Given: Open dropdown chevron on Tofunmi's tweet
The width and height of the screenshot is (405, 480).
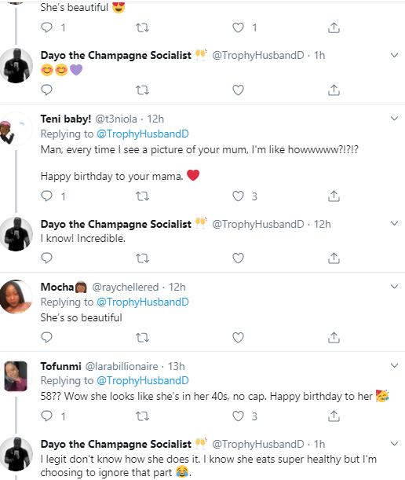Looking at the screenshot, I should pos(394,365).
